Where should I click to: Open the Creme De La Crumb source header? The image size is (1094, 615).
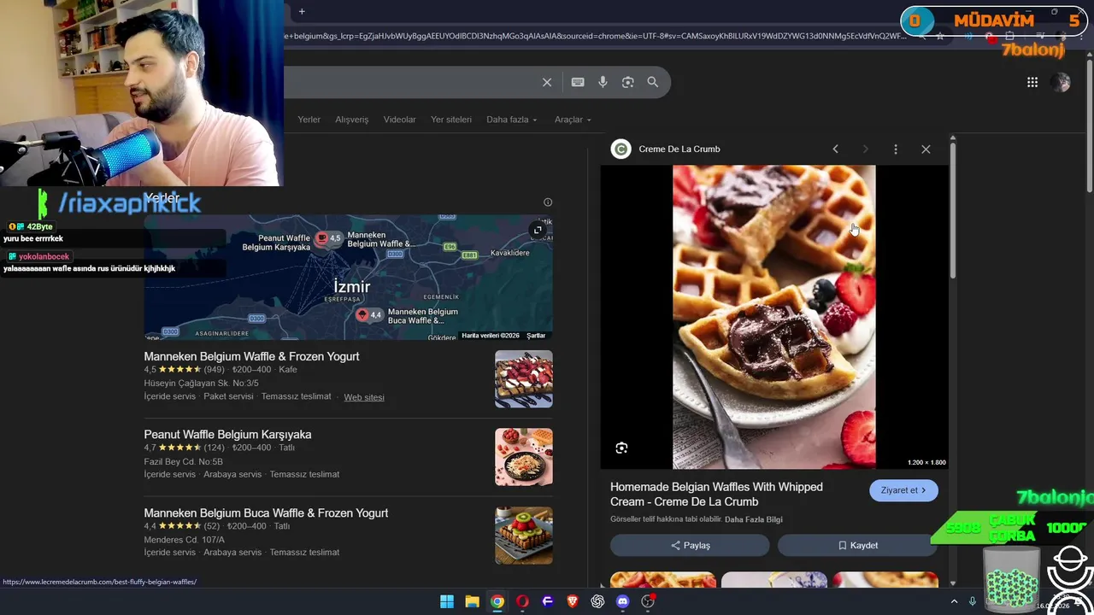666,149
